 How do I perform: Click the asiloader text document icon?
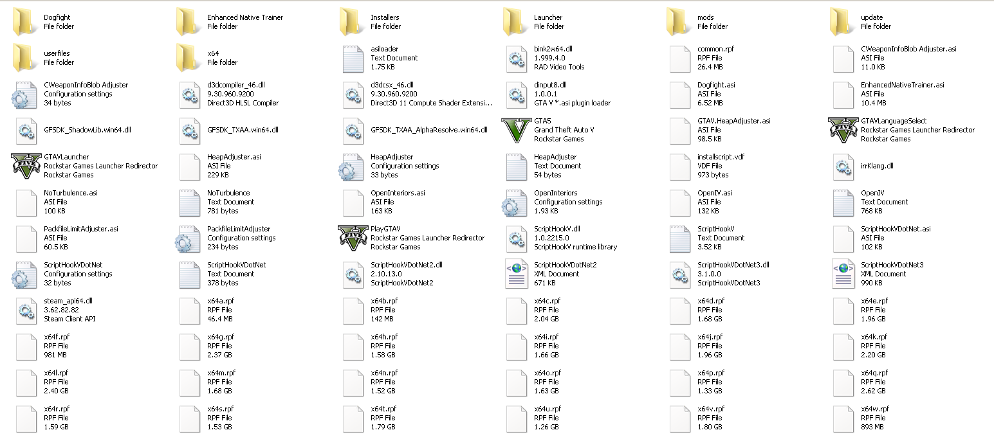click(x=353, y=58)
